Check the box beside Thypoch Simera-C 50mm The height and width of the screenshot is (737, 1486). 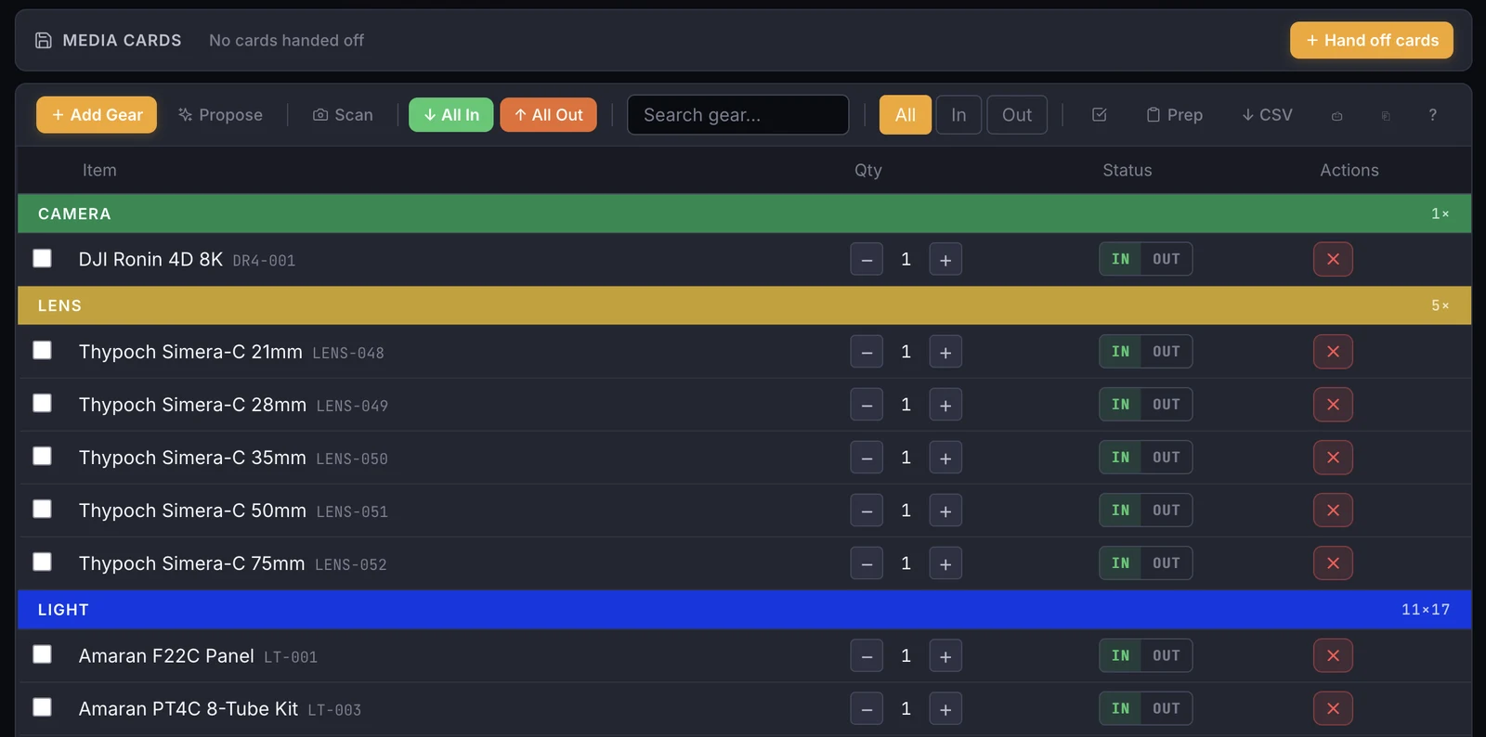42,509
